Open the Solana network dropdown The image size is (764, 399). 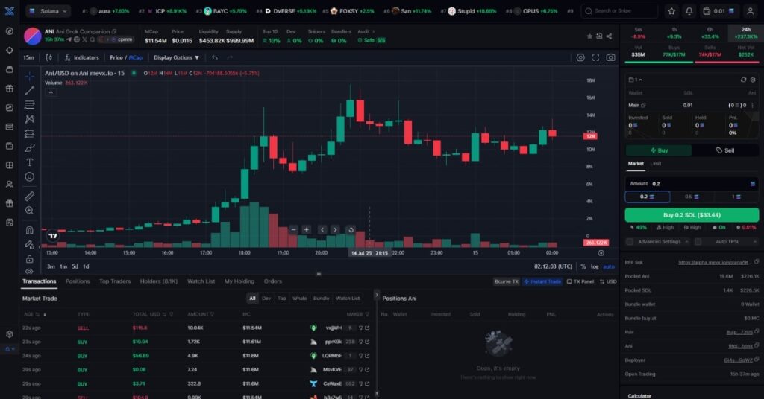pos(48,10)
